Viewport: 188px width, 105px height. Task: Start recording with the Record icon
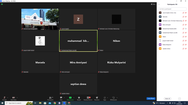tap(79, 98)
